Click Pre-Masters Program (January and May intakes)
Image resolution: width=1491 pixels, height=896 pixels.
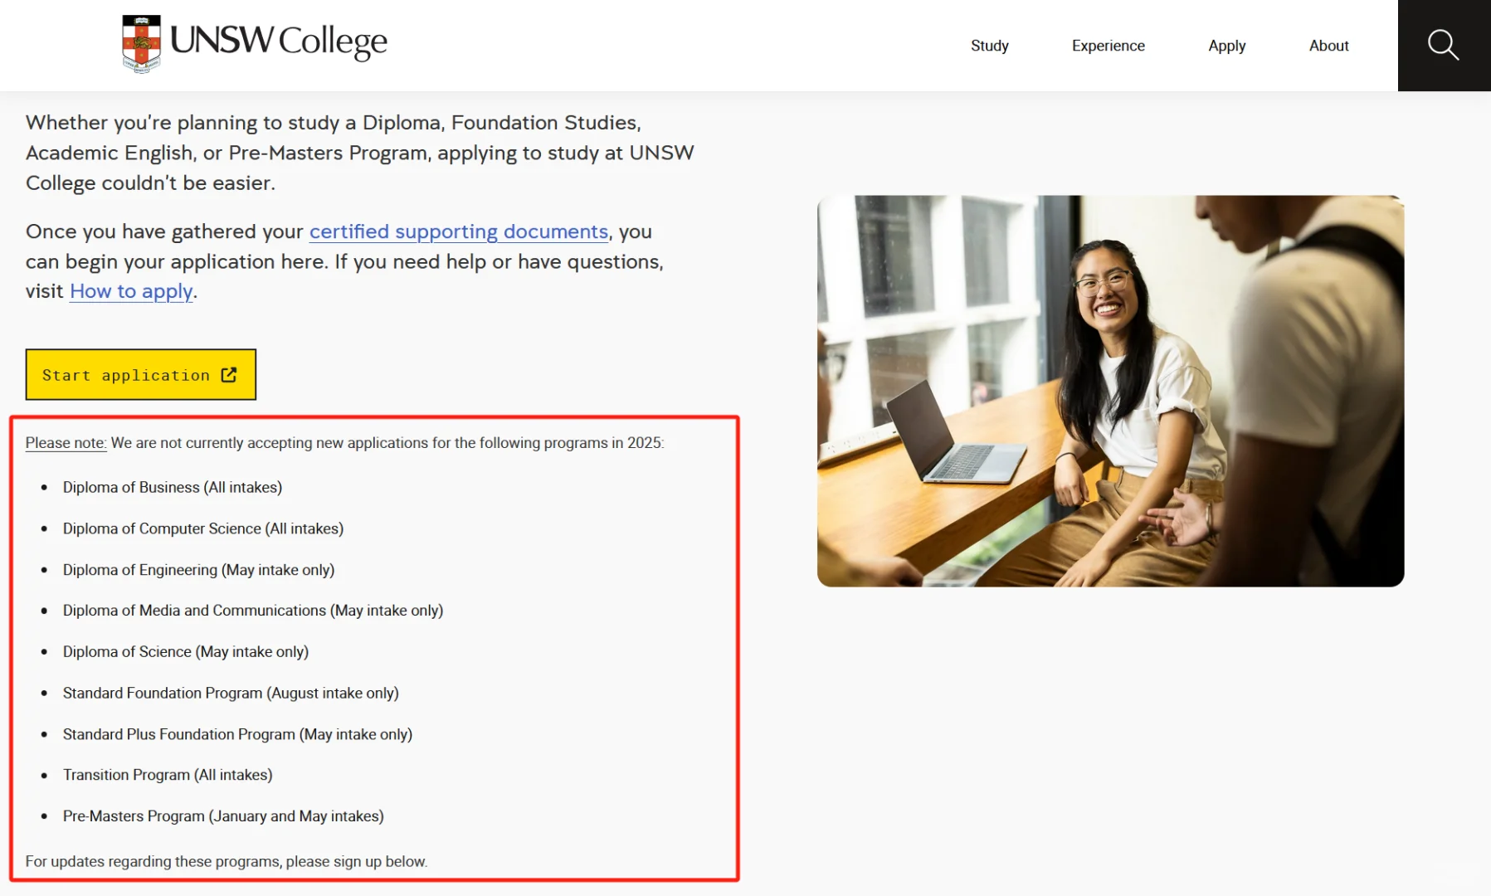223,816
